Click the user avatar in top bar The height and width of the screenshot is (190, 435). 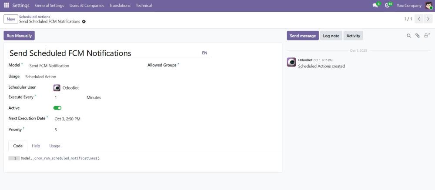pos(429,6)
